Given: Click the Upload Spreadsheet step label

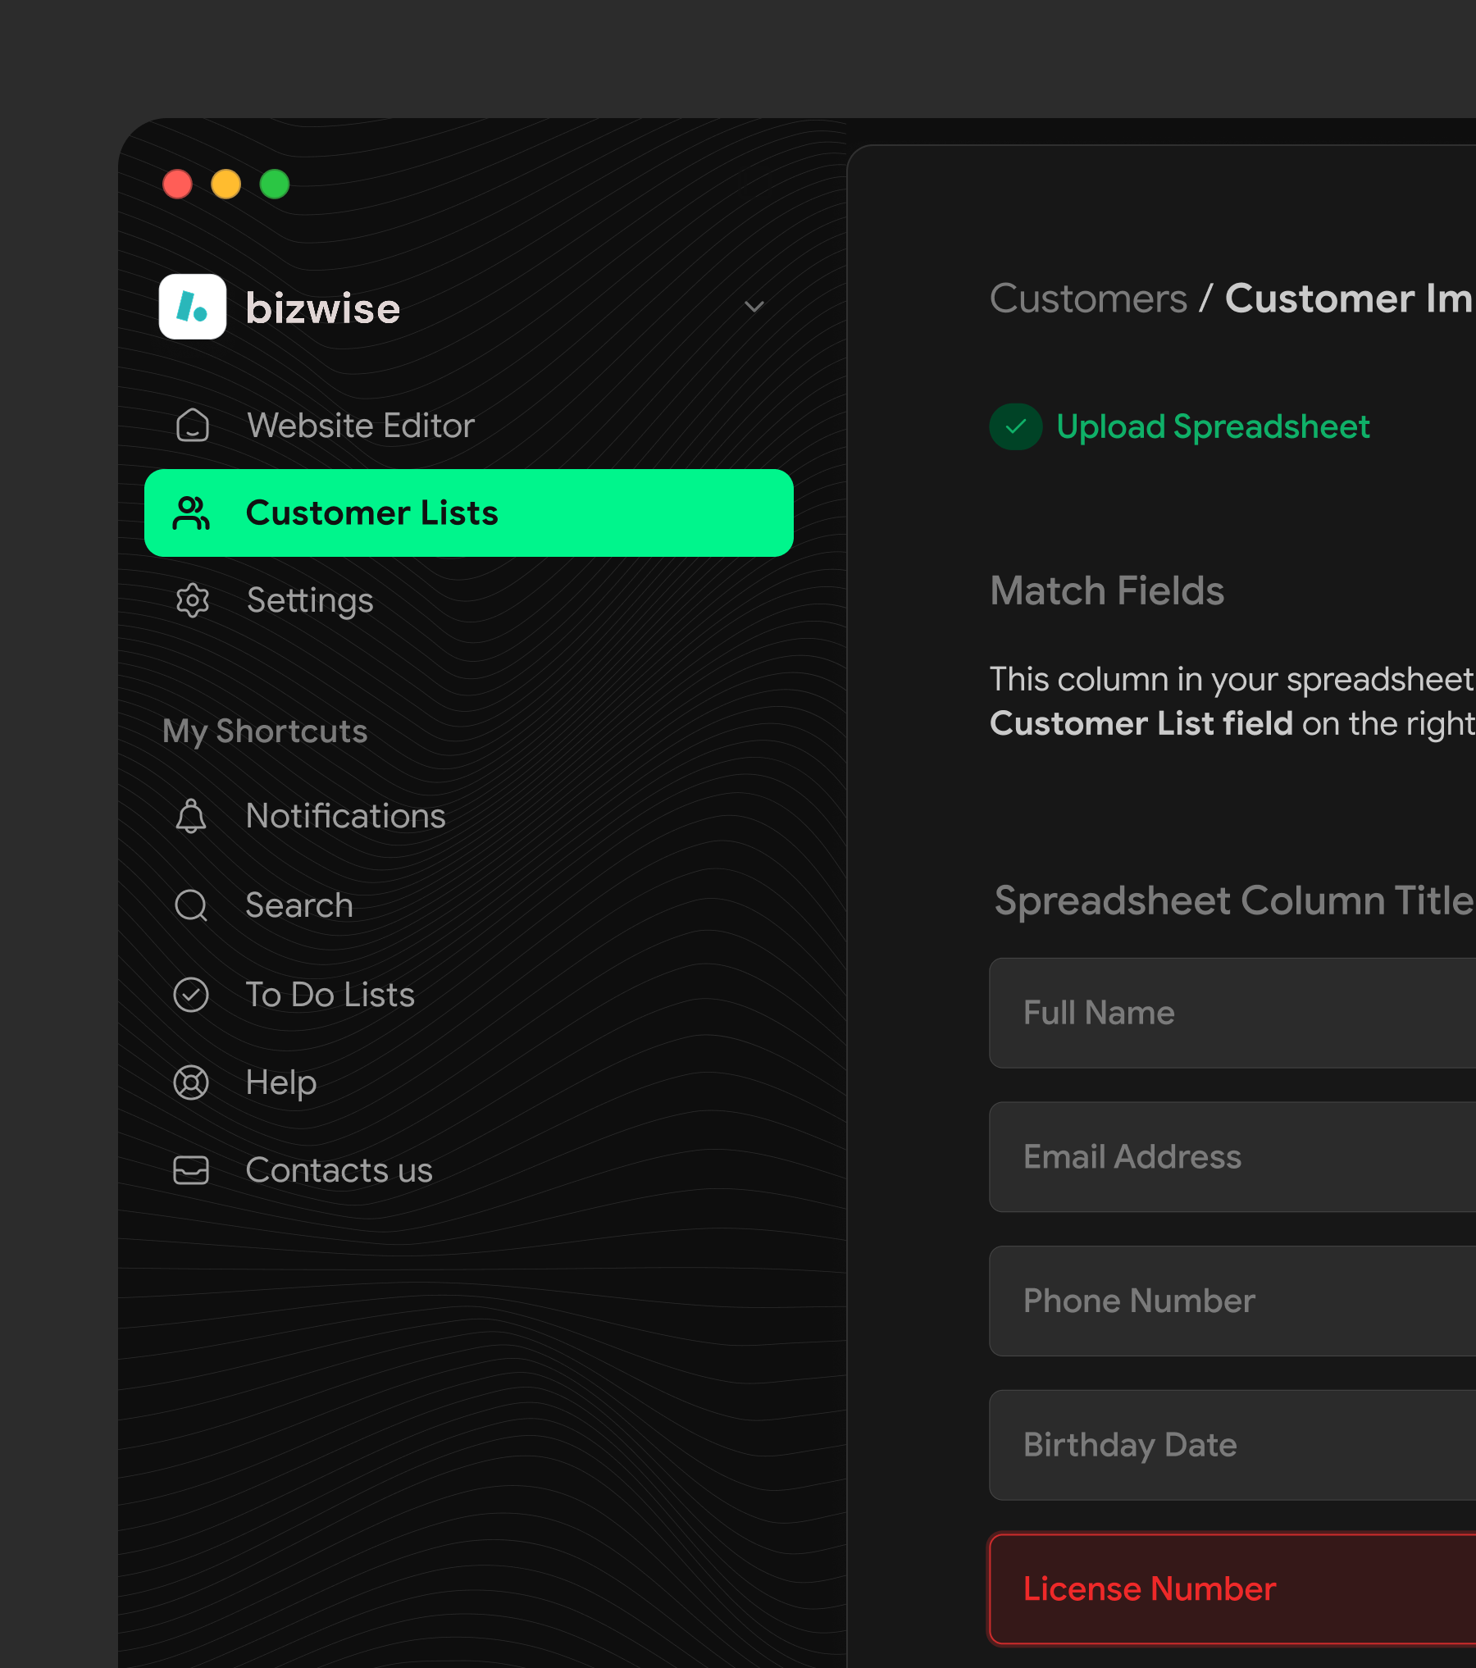Looking at the screenshot, I should [x=1213, y=426].
